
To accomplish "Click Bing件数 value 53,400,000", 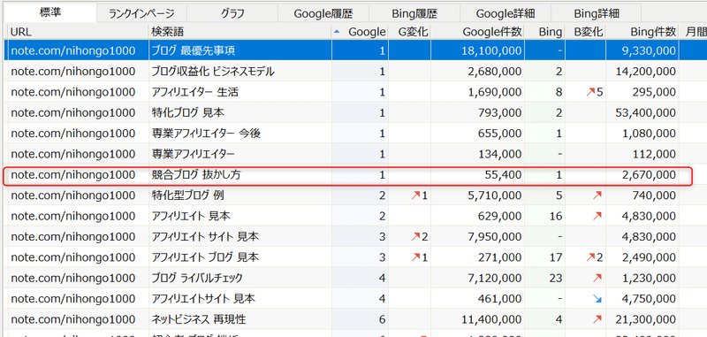I will 645,113.
